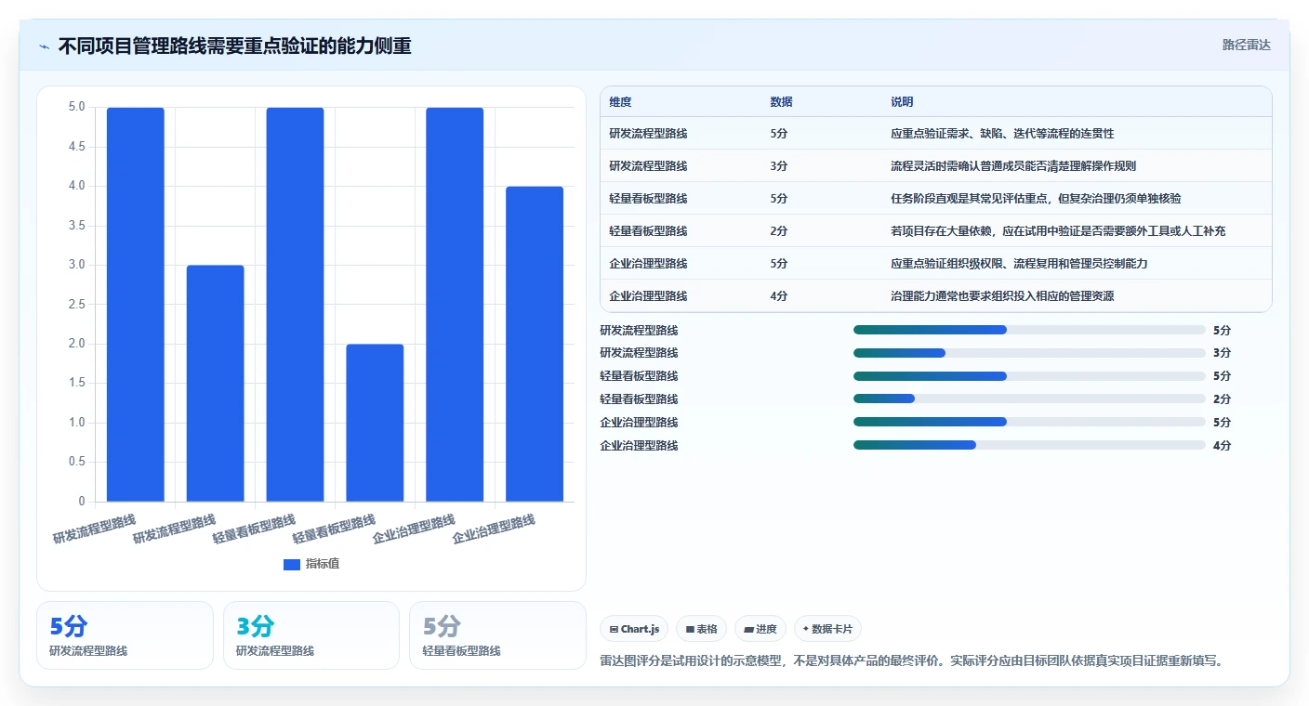Open the blue 5分 研发流程型路线 data card
The width and height of the screenshot is (1309, 706).
[126, 635]
